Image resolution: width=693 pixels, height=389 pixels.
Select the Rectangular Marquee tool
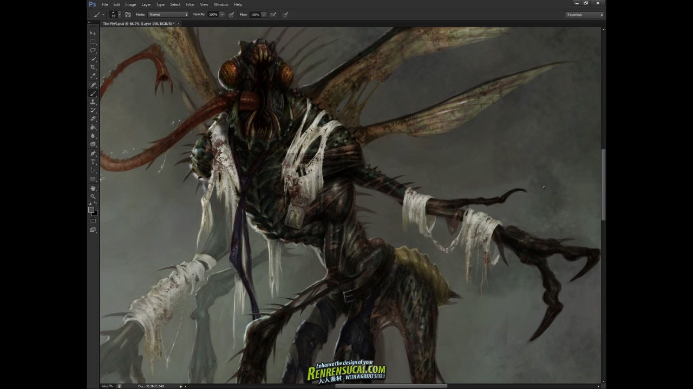pyautogui.click(x=93, y=42)
